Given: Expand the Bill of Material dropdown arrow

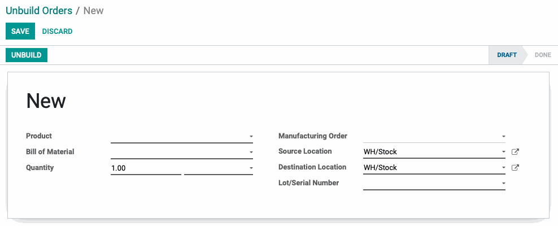Looking at the screenshot, I should (251, 152).
